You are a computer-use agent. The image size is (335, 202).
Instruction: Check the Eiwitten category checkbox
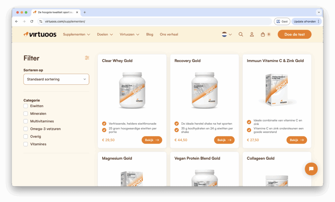[x=26, y=106]
